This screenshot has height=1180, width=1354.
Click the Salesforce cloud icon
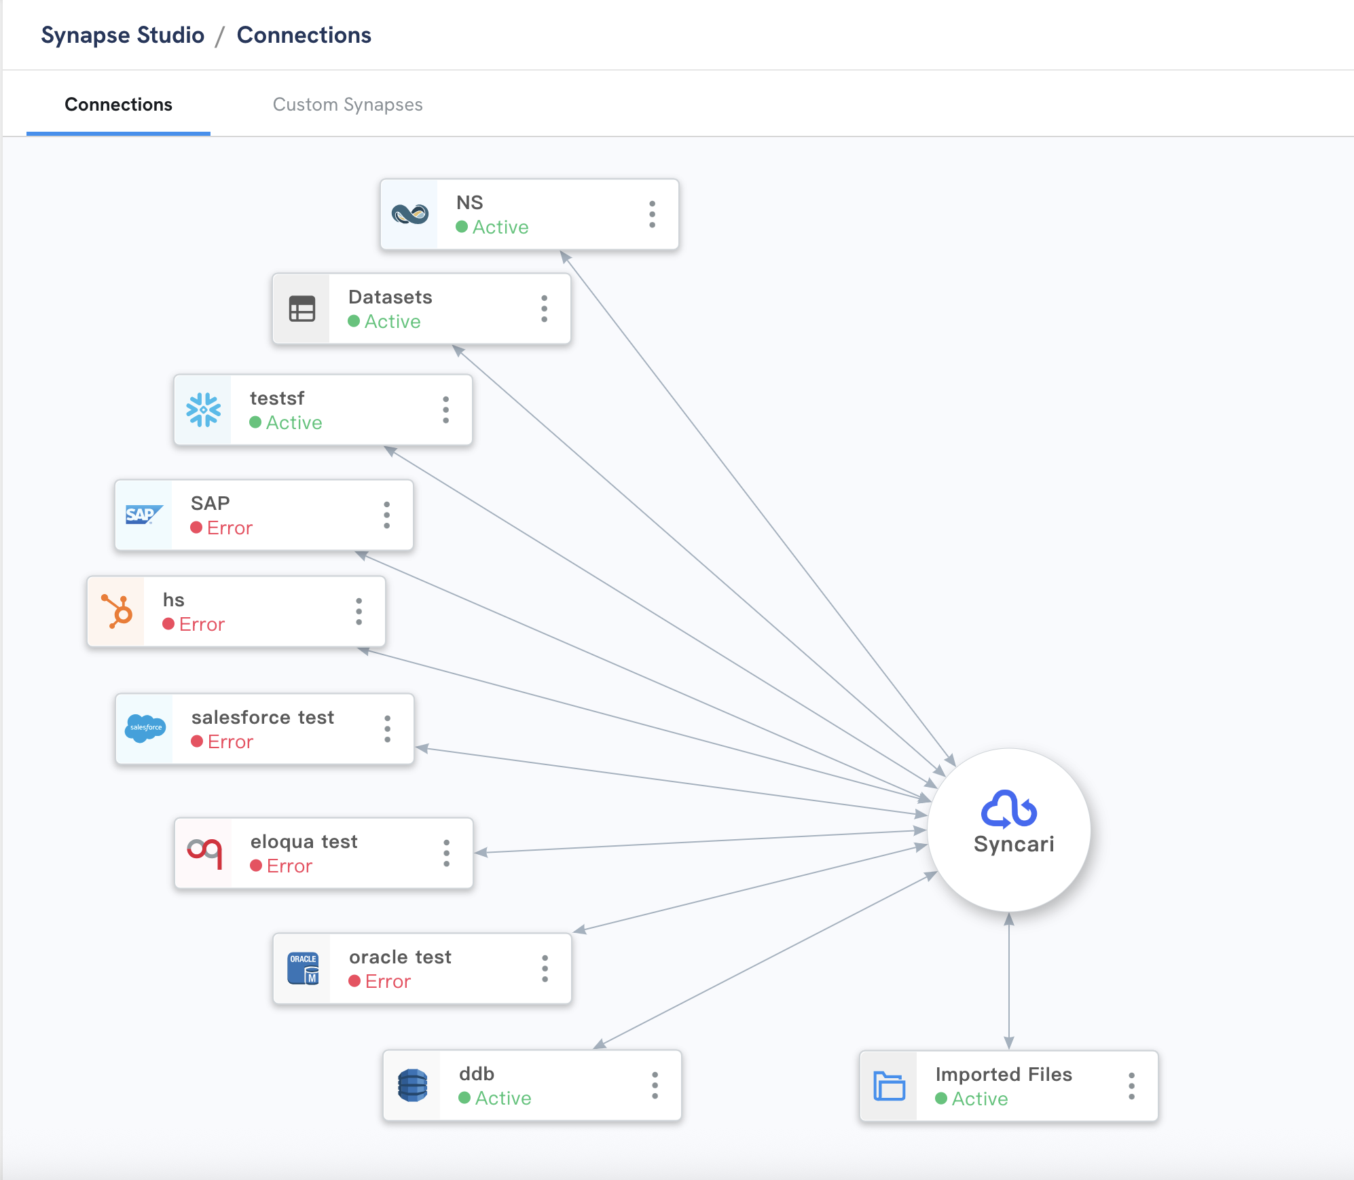click(x=145, y=728)
